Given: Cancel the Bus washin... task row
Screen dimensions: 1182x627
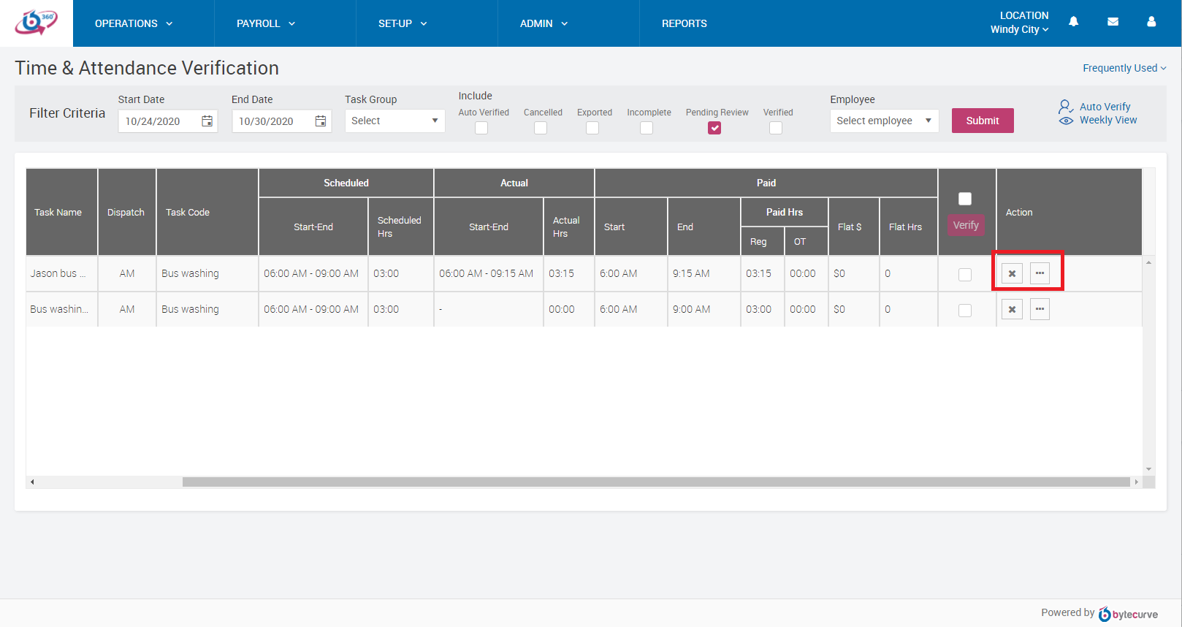Looking at the screenshot, I should (x=1012, y=309).
